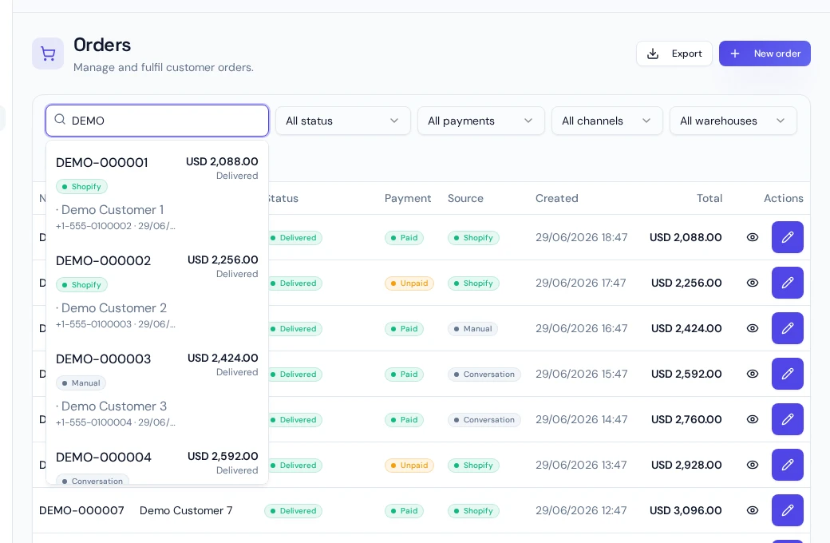This screenshot has width=830, height=543.
Task: Click Conversation badge on 14:47 order
Action: (484, 420)
